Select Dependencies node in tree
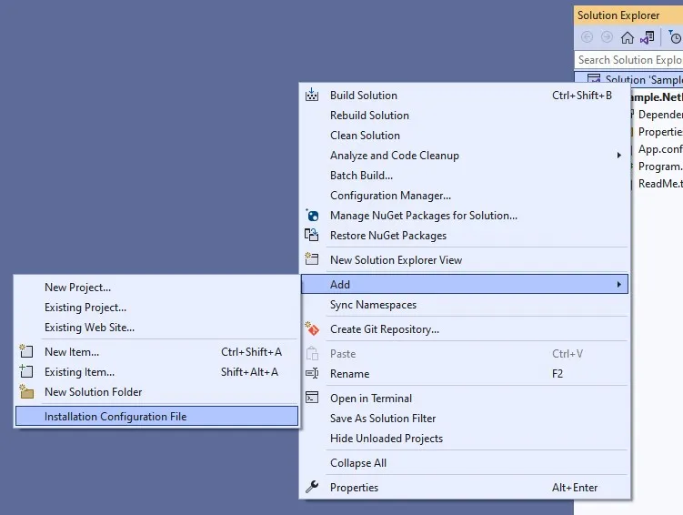The image size is (683, 515). [x=660, y=115]
